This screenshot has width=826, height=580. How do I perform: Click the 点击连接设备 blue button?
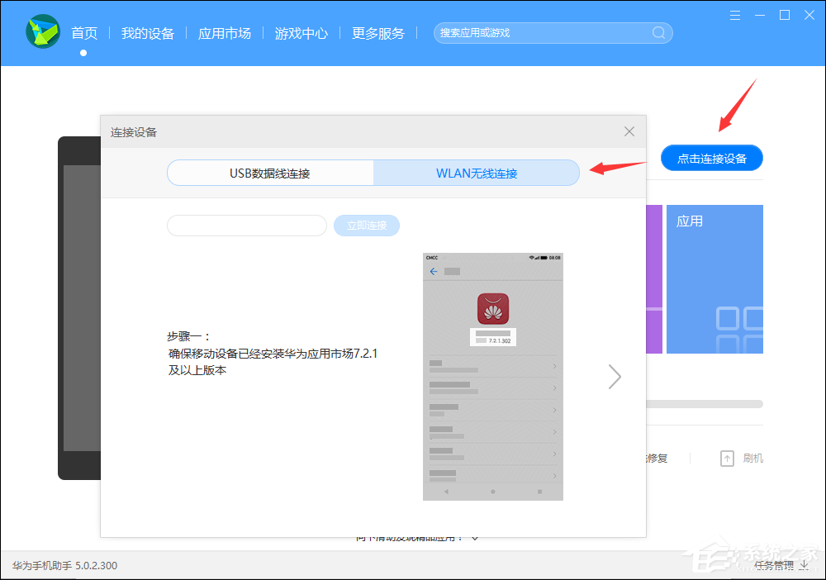pyautogui.click(x=711, y=158)
